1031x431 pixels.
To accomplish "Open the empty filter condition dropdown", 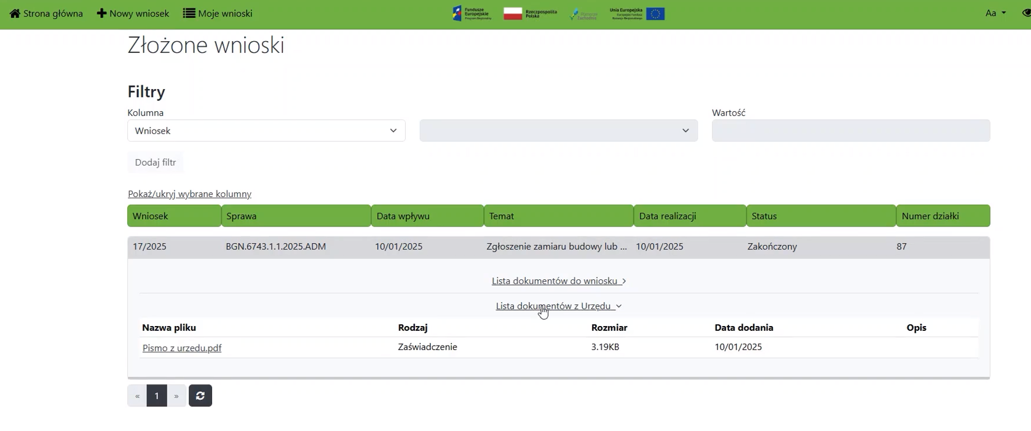I will click(x=558, y=131).
